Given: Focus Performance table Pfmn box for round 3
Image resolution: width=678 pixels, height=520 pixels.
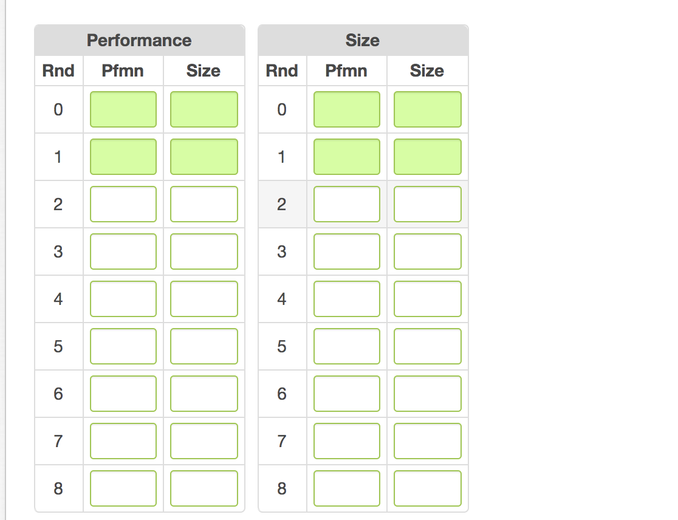Looking at the screenshot, I should point(123,251).
